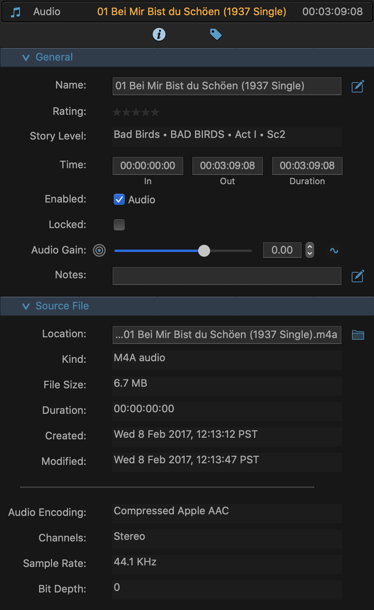Click the edit icon beside Name field

point(358,86)
